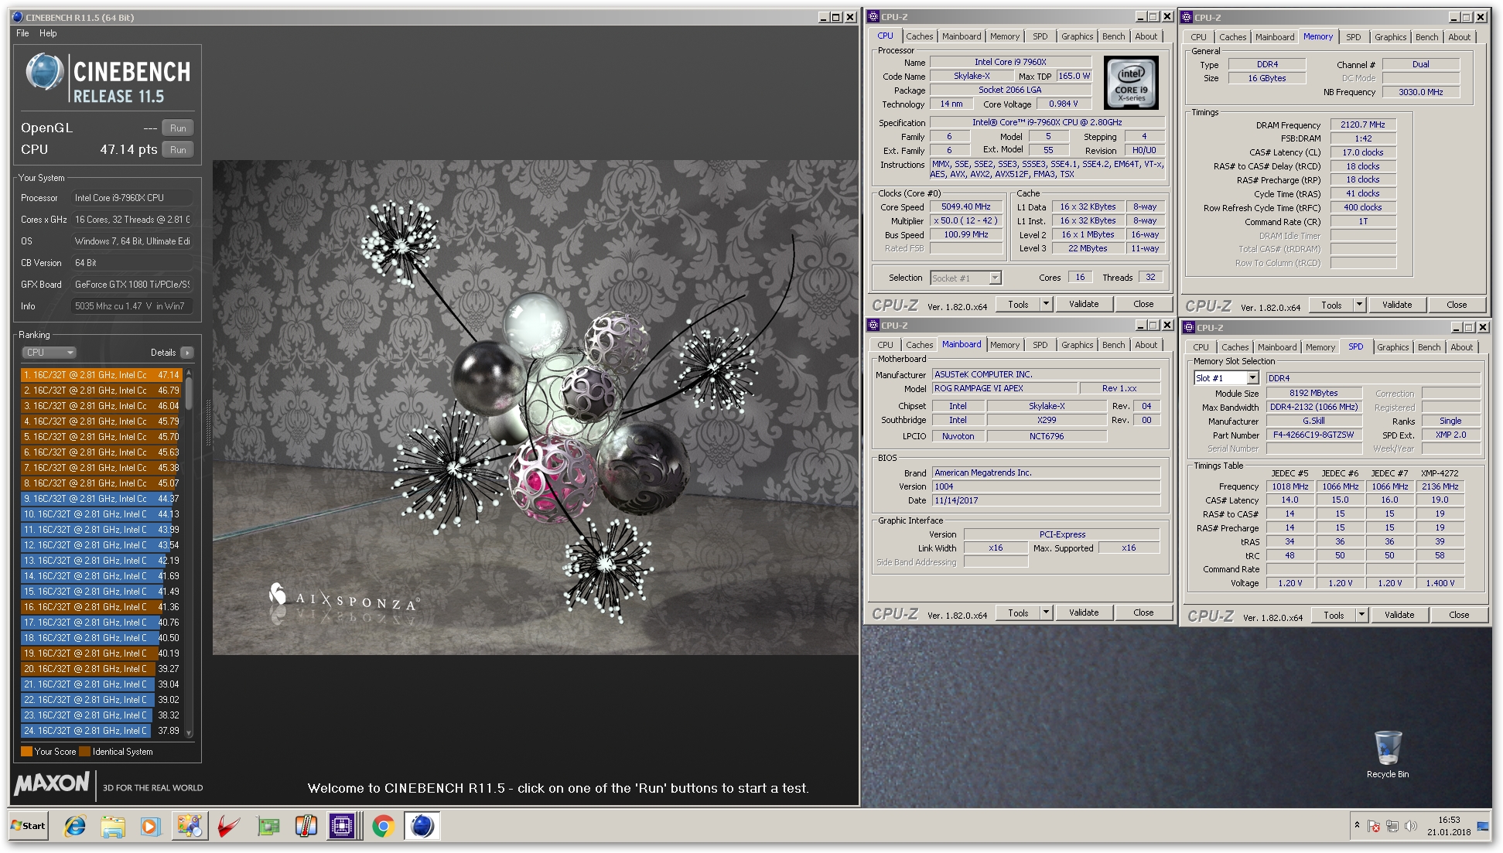Click the brown Identical System legend swatch
The image size is (1503, 853).
click(84, 751)
